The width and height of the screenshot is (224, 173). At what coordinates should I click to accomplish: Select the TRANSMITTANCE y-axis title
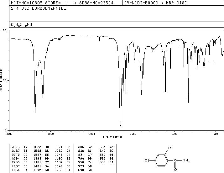coord(1,81)
